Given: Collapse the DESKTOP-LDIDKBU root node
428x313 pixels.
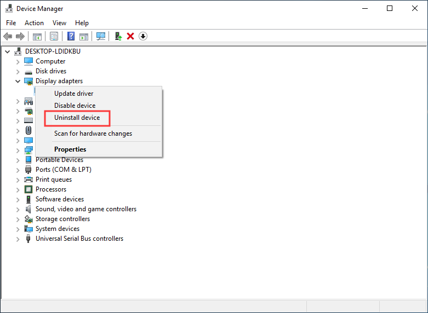Looking at the screenshot, I should tap(7, 51).
